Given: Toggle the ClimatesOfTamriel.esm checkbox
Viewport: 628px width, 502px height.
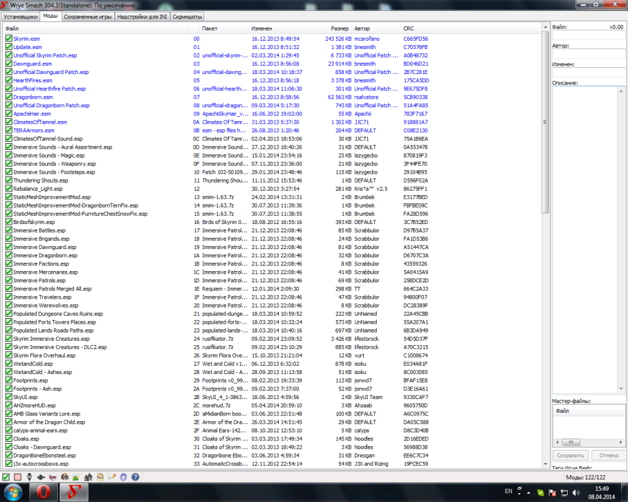Looking at the screenshot, I should 8,122.
